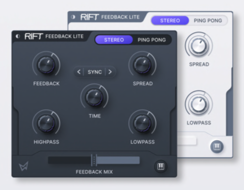Click the left arrow beside SYNC
The image size is (244, 190).
coord(79,72)
